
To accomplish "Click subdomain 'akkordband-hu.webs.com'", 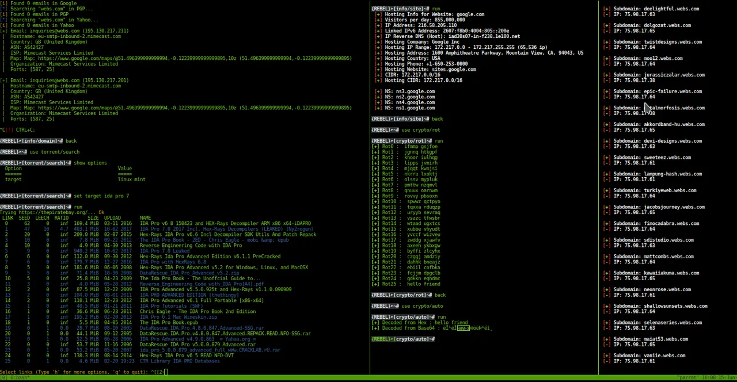I will (x=659, y=124).
